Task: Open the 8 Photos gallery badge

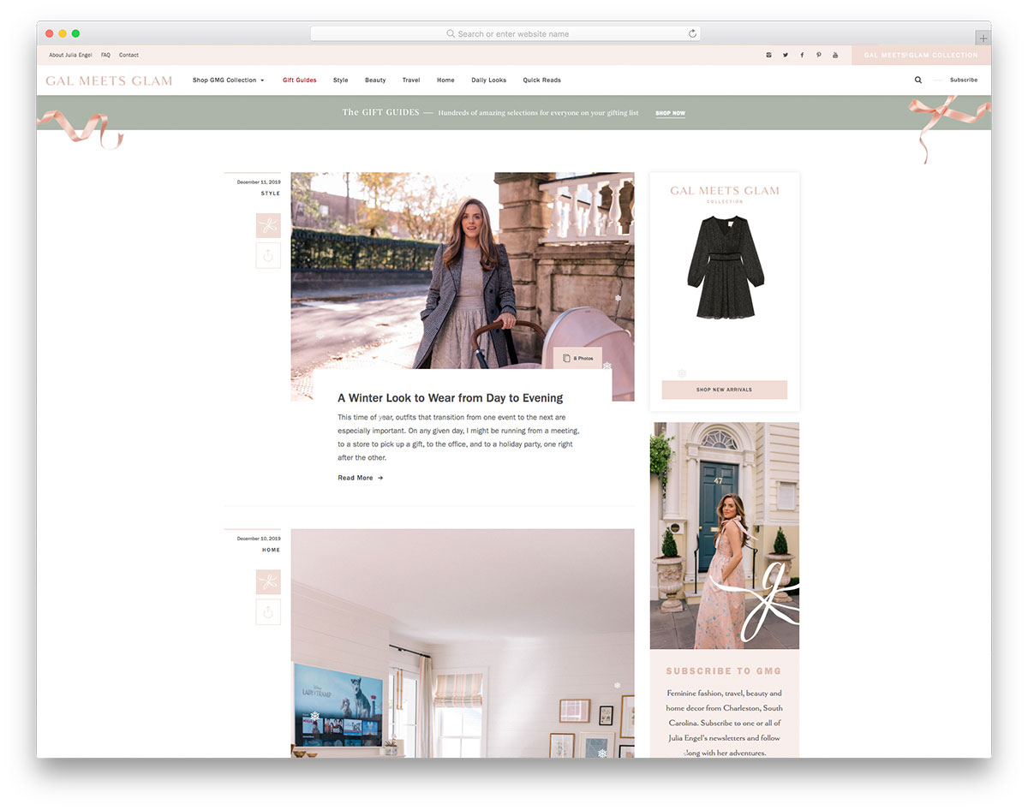Action: (578, 358)
